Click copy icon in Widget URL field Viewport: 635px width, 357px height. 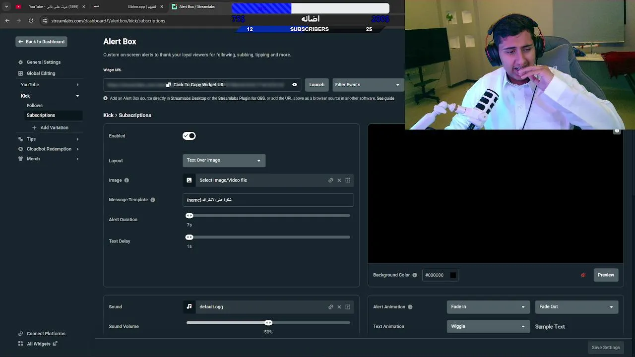[169, 85]
